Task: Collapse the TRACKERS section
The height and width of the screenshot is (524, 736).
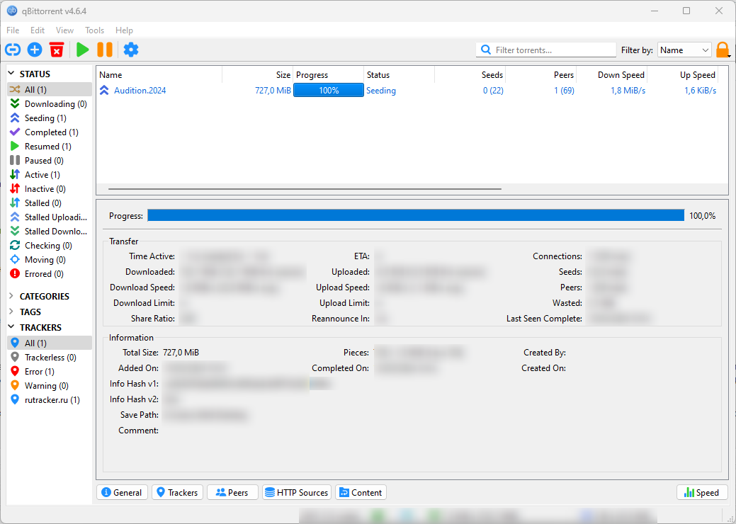Action: pos(12,327)
